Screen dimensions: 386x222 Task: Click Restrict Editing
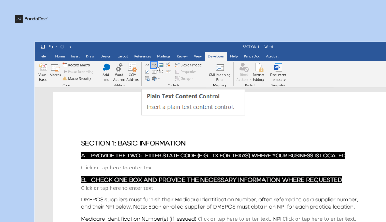(259, 72)
